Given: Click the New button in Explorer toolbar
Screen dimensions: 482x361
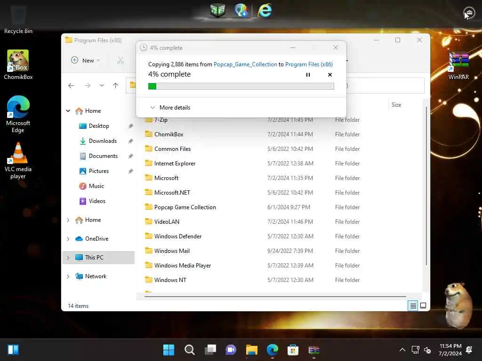Looking at the screenshot, I should click(x=86, y=61).
